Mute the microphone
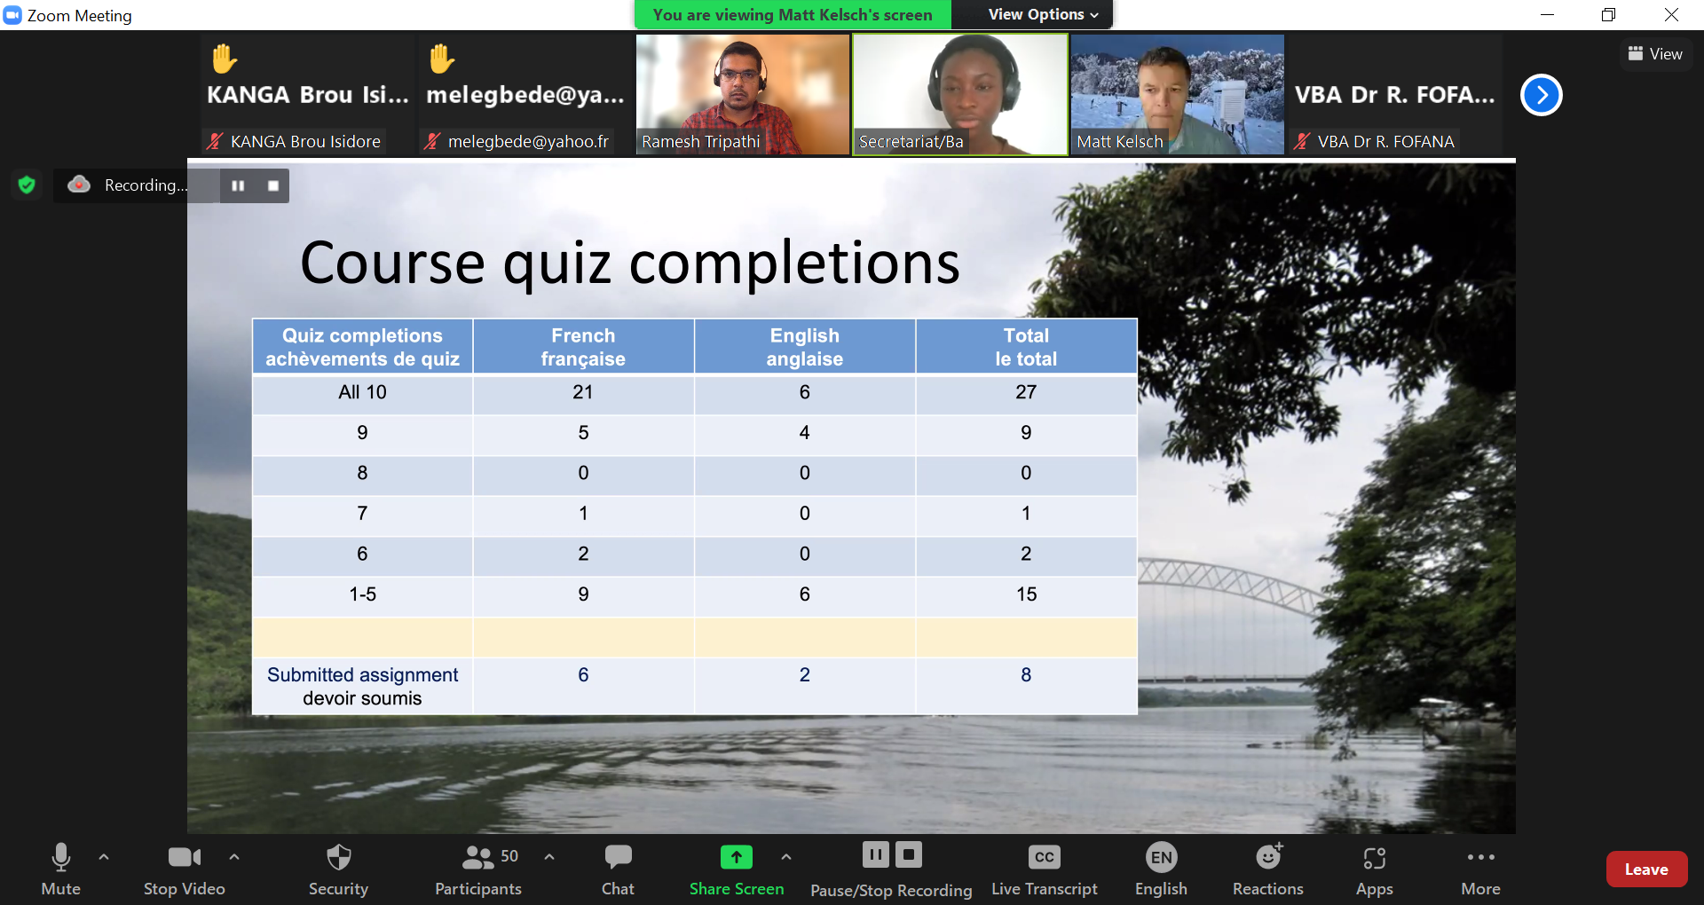This screenshot has height=905, width=1704. [60, 870]
